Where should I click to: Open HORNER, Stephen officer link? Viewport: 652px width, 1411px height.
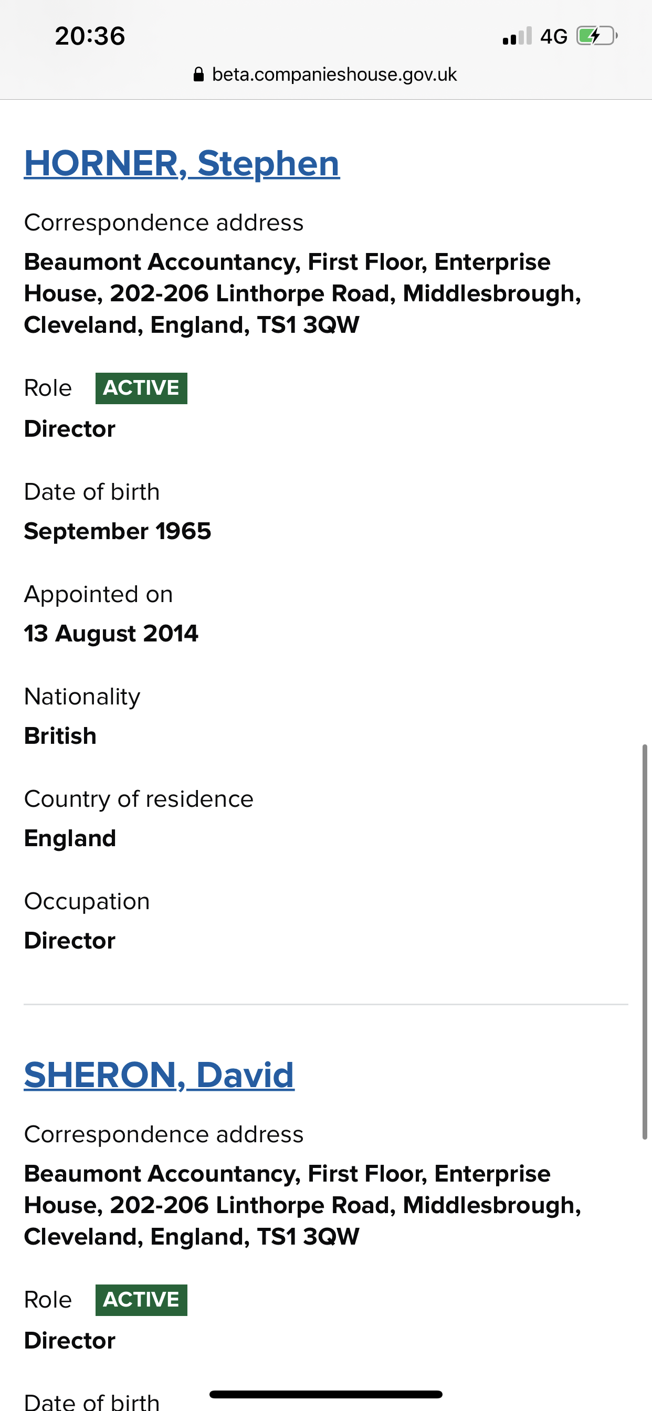[182, 163]
